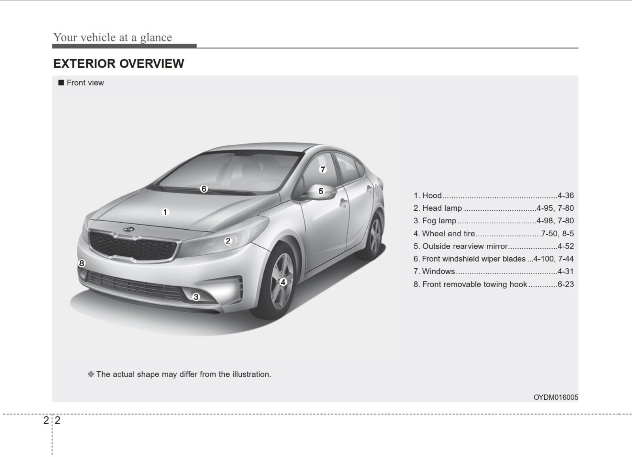Click page reference 4-31 for Windows

click(x=566, y=272)
